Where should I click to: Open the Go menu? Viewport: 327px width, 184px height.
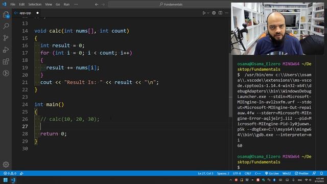(x=58, y=4)
